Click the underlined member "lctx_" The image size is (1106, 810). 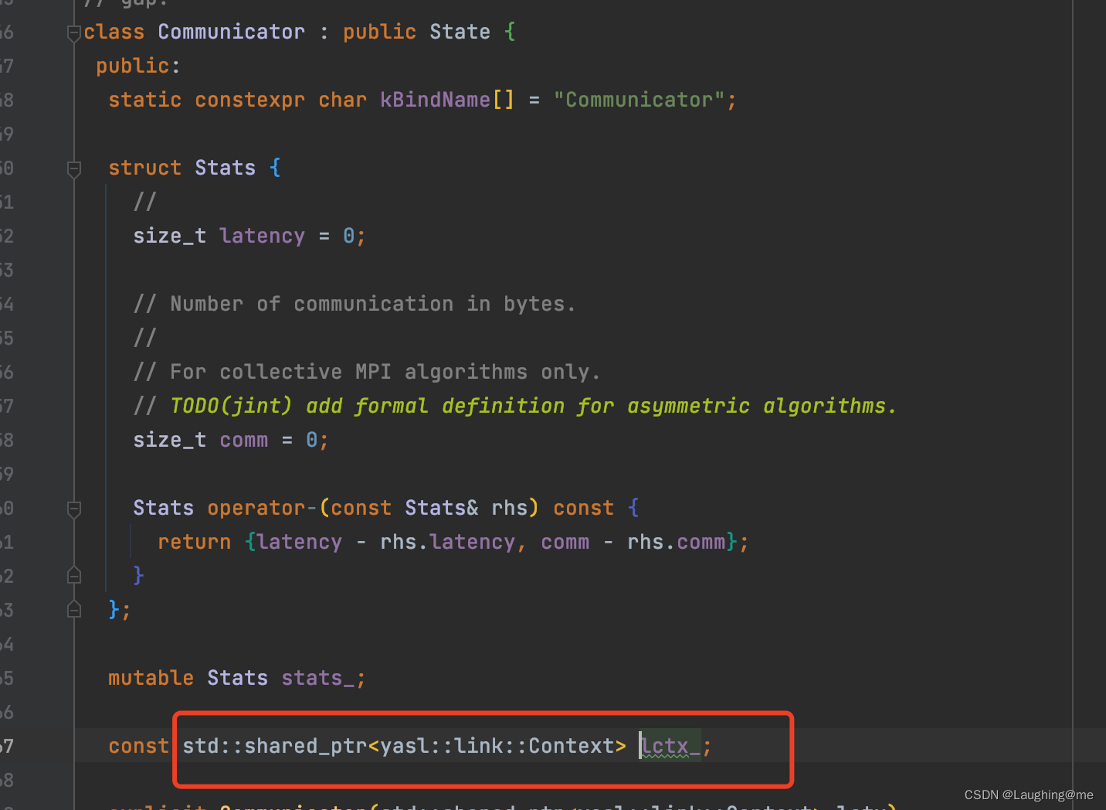670,746
